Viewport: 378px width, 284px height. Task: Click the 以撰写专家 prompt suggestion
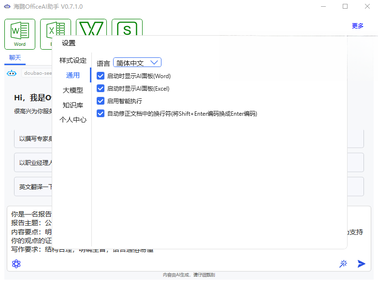[x=33, y=138]
